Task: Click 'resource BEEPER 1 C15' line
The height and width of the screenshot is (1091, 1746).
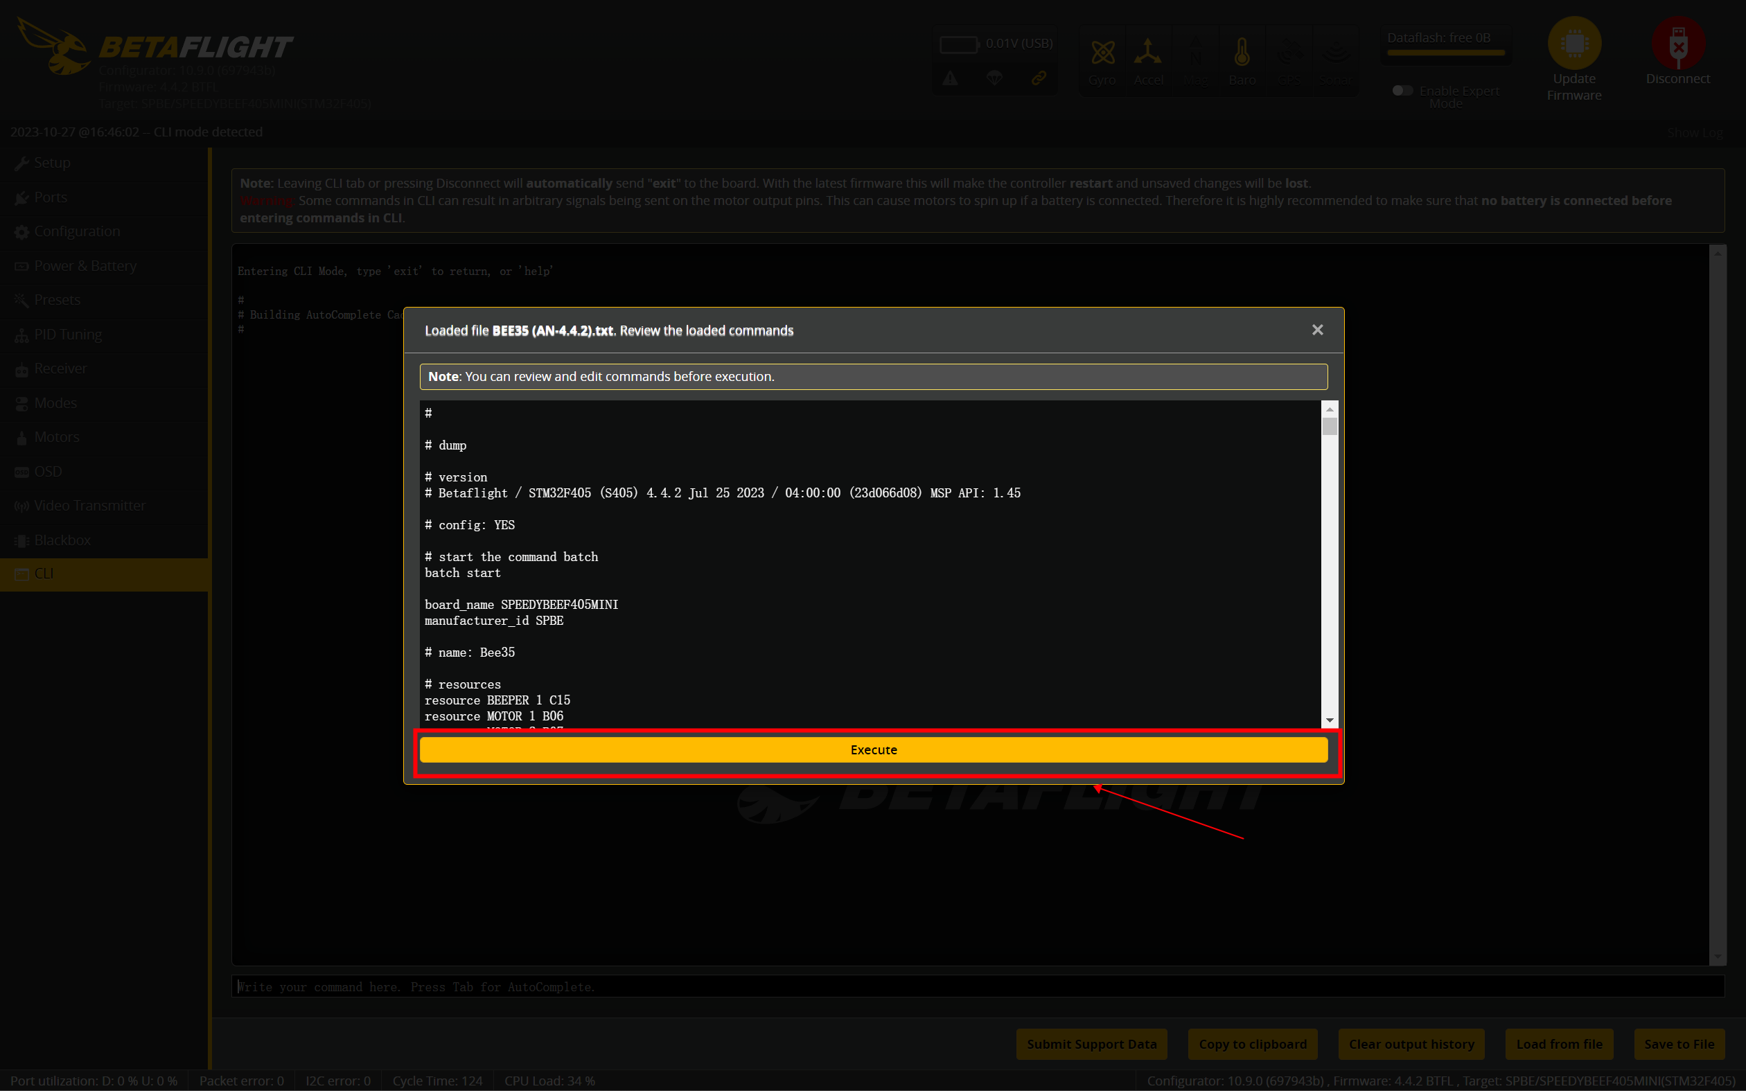Action: pyautogui.click(x=497, y=700)
